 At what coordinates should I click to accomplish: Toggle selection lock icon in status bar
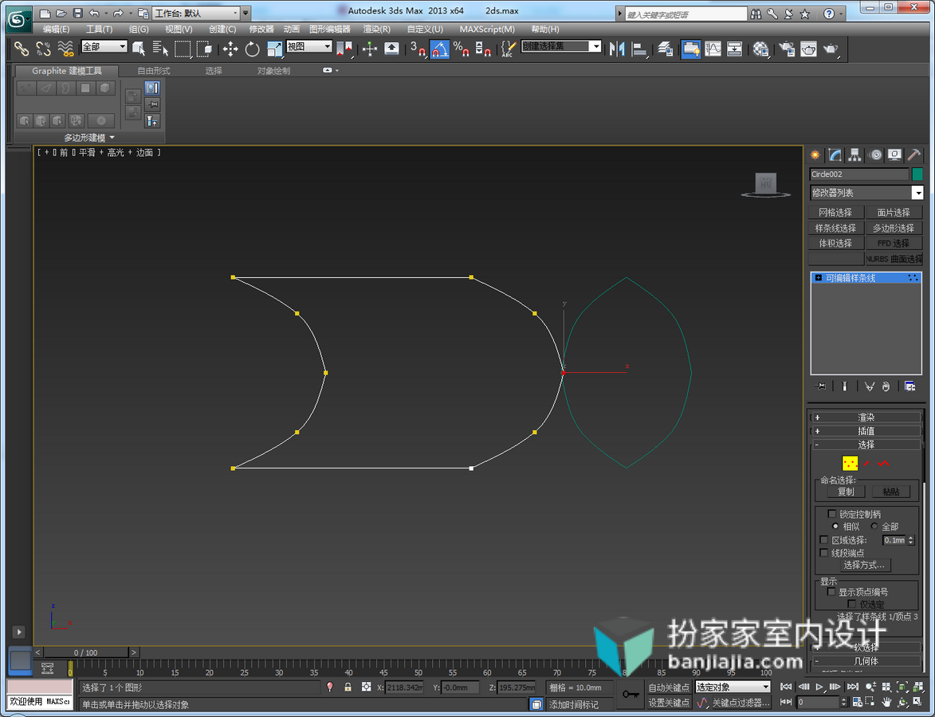click(x=348, y=688)
